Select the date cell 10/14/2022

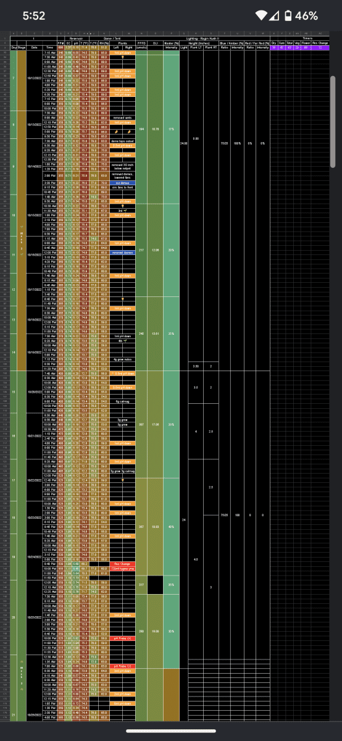point(34,168)
